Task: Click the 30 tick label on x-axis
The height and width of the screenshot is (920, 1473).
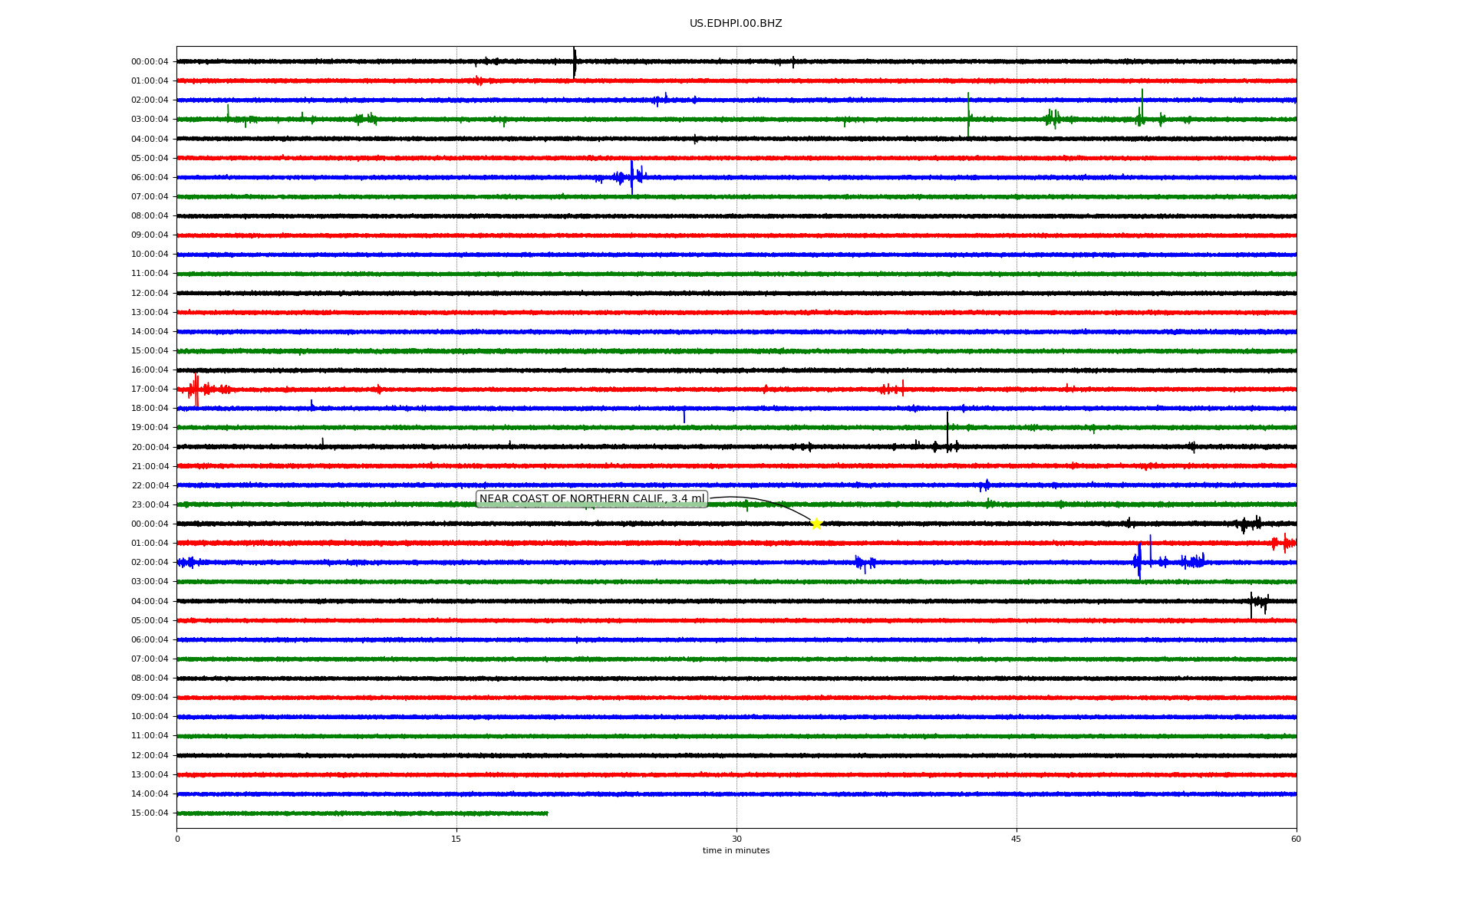Action: (736, 839)
